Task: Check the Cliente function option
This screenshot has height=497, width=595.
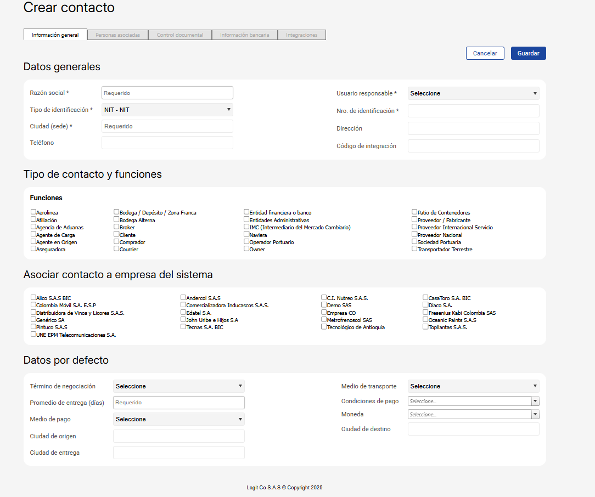Action: pos(116,234)
